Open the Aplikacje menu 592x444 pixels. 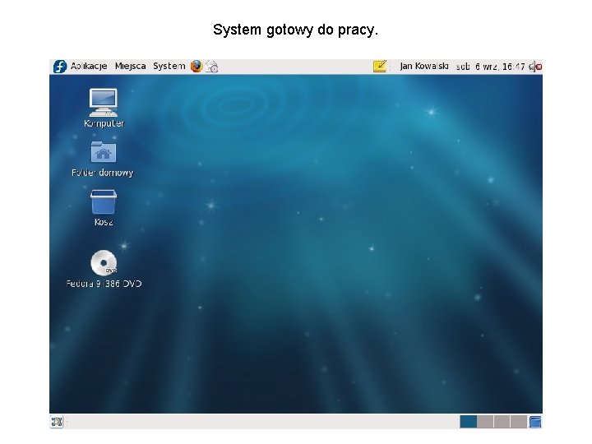click(x=89, y=66)
